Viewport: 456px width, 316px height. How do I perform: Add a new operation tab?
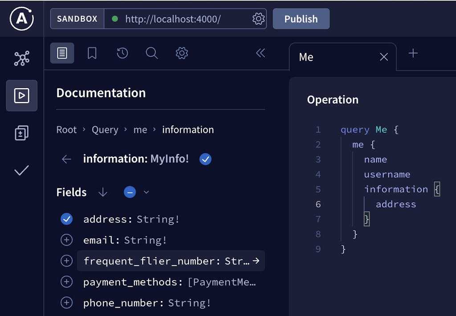tap(413, 53)
